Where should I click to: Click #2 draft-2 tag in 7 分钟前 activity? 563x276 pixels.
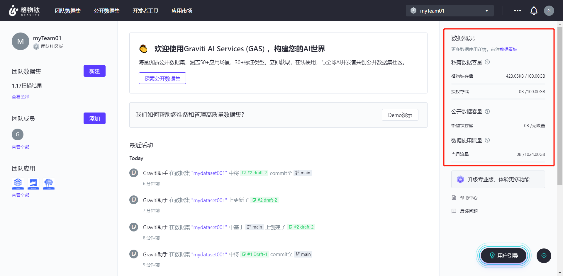(x=264, y=200)
